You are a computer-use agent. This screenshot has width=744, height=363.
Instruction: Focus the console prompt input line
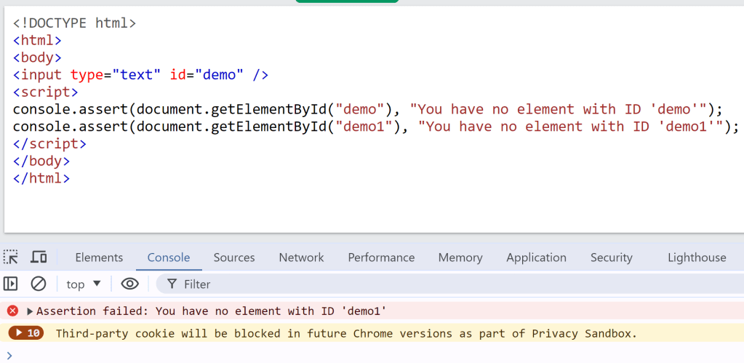(x=364, y=354)
